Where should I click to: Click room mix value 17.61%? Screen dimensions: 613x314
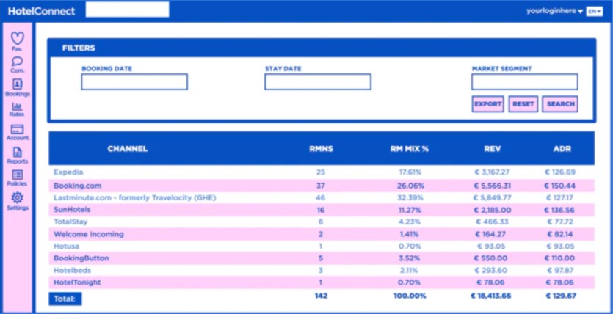coord(410,172)
